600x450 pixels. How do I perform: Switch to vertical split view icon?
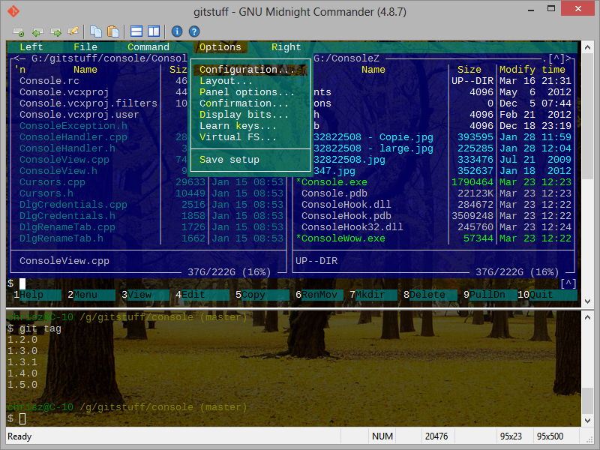pos(154,31)
